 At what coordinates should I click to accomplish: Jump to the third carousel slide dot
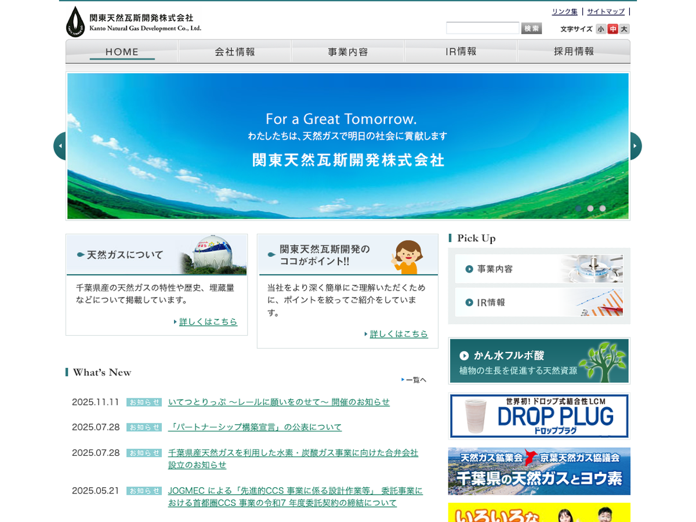(x=603, y=208)
